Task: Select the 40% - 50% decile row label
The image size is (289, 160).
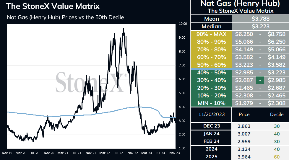Action: pyautogui.click(x=211, y=73)
